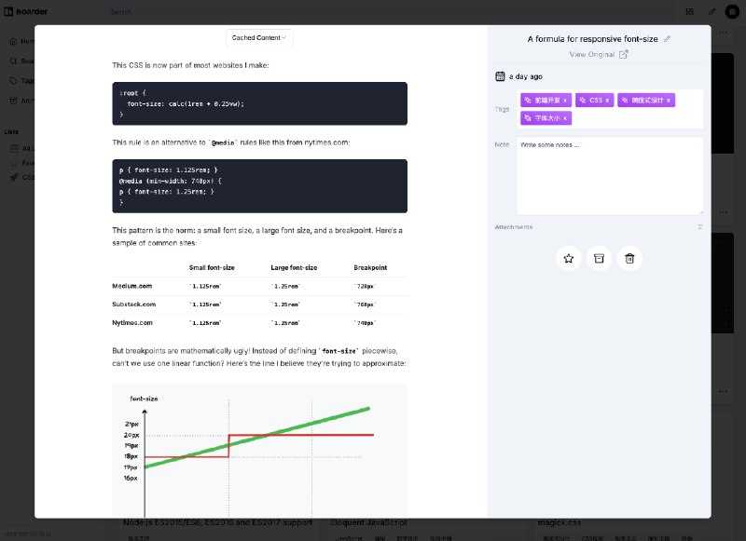Favourite this bookmark with the star icon
Viewport: 746px width, 541px height.
coord(569,259)
